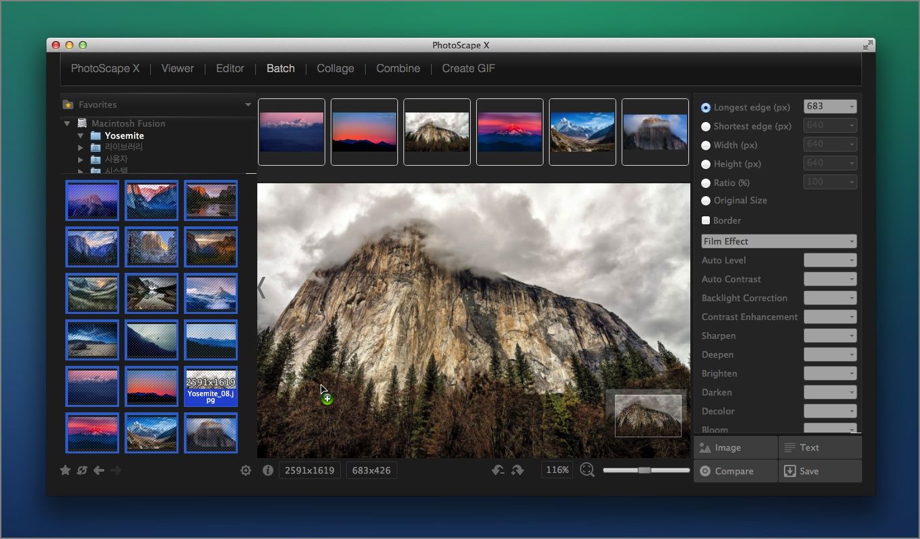Click the zoom slider handle
Viewport: 920px width, 539px height.
click(x=645, y=470)
